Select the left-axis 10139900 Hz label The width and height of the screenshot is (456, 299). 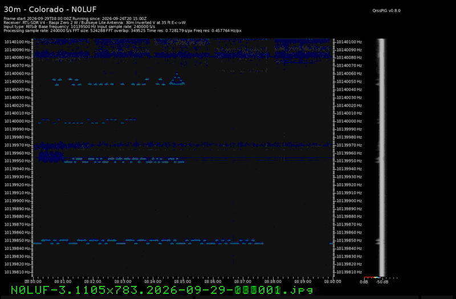click(17, 201)
